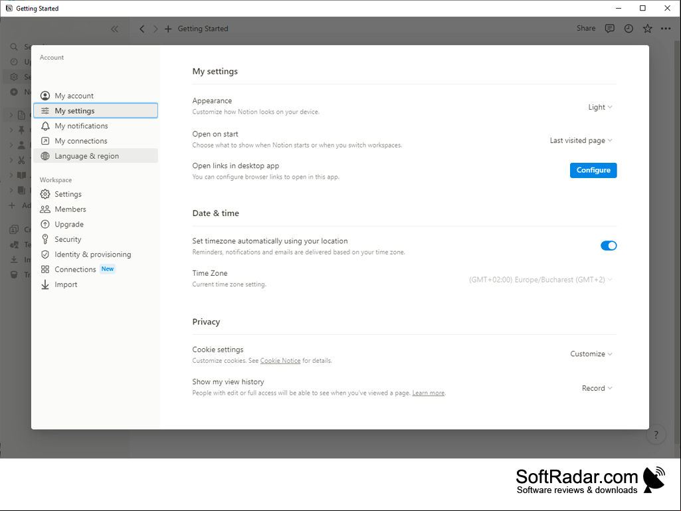Open My connections via the arrow-box icon
Screen dimensions: 681x511
pyautogui.click(x=45, y=141)
